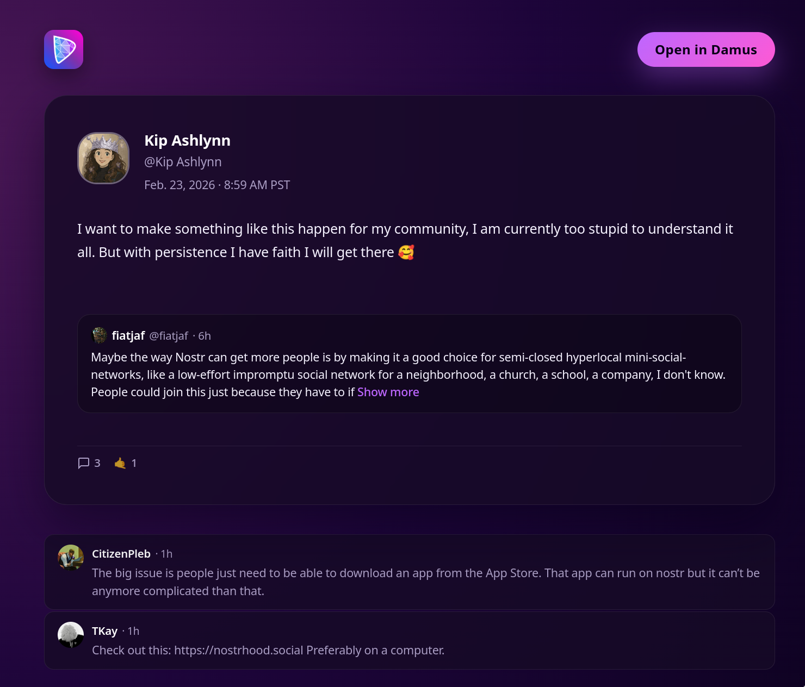Open the TKay username
Image resolution: width=805 pixels, height=687 pixels.
(x=104, y=631)
